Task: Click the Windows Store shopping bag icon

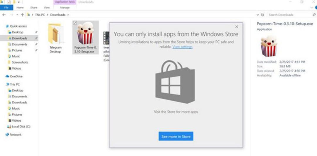Action: (175, 82)
